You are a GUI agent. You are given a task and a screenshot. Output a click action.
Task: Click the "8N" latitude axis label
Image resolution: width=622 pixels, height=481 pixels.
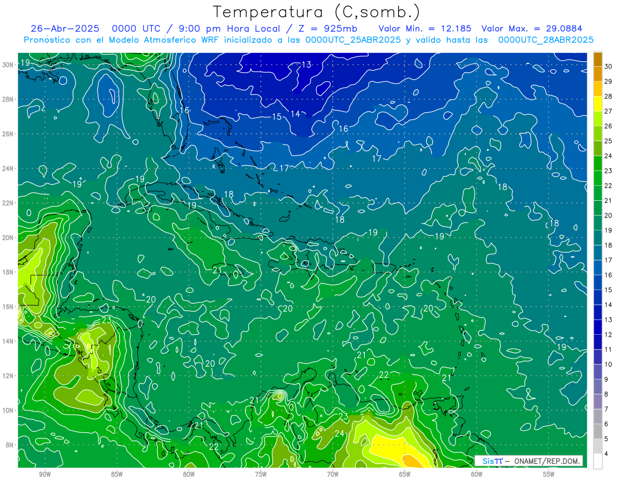10,445
